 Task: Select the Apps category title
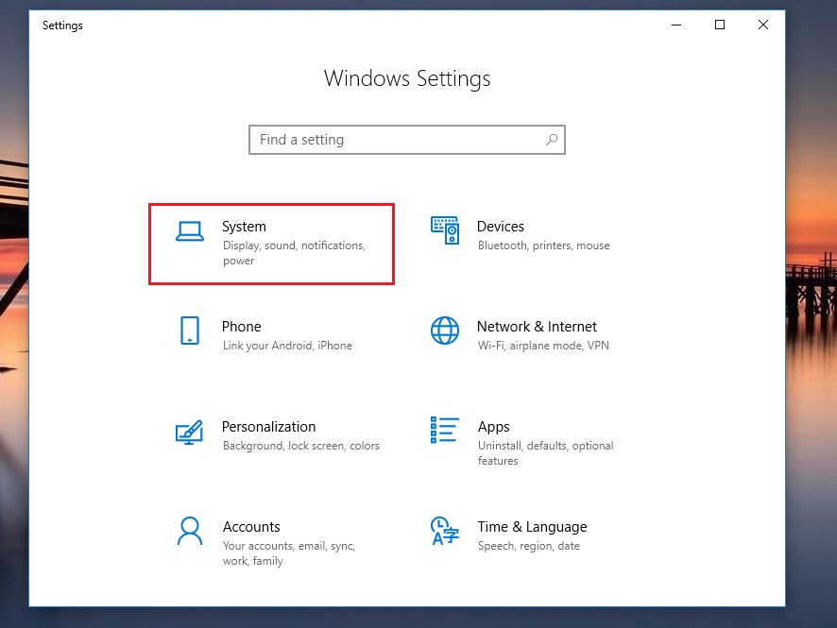point(493,427)
